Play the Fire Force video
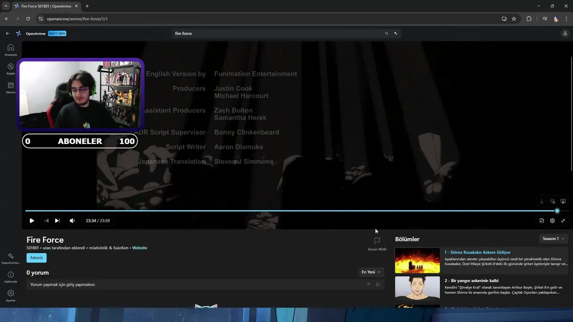The image size is (573, 322). coord(32,220)
